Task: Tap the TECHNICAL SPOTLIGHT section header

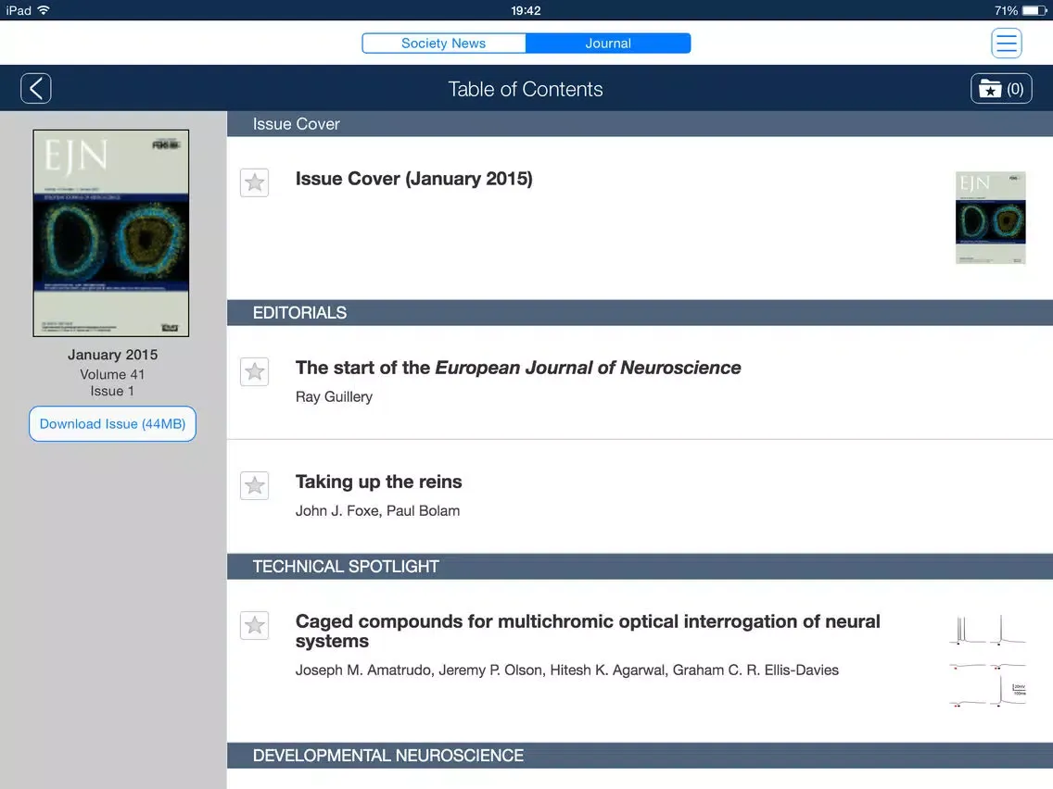Action: coord(640,566)
